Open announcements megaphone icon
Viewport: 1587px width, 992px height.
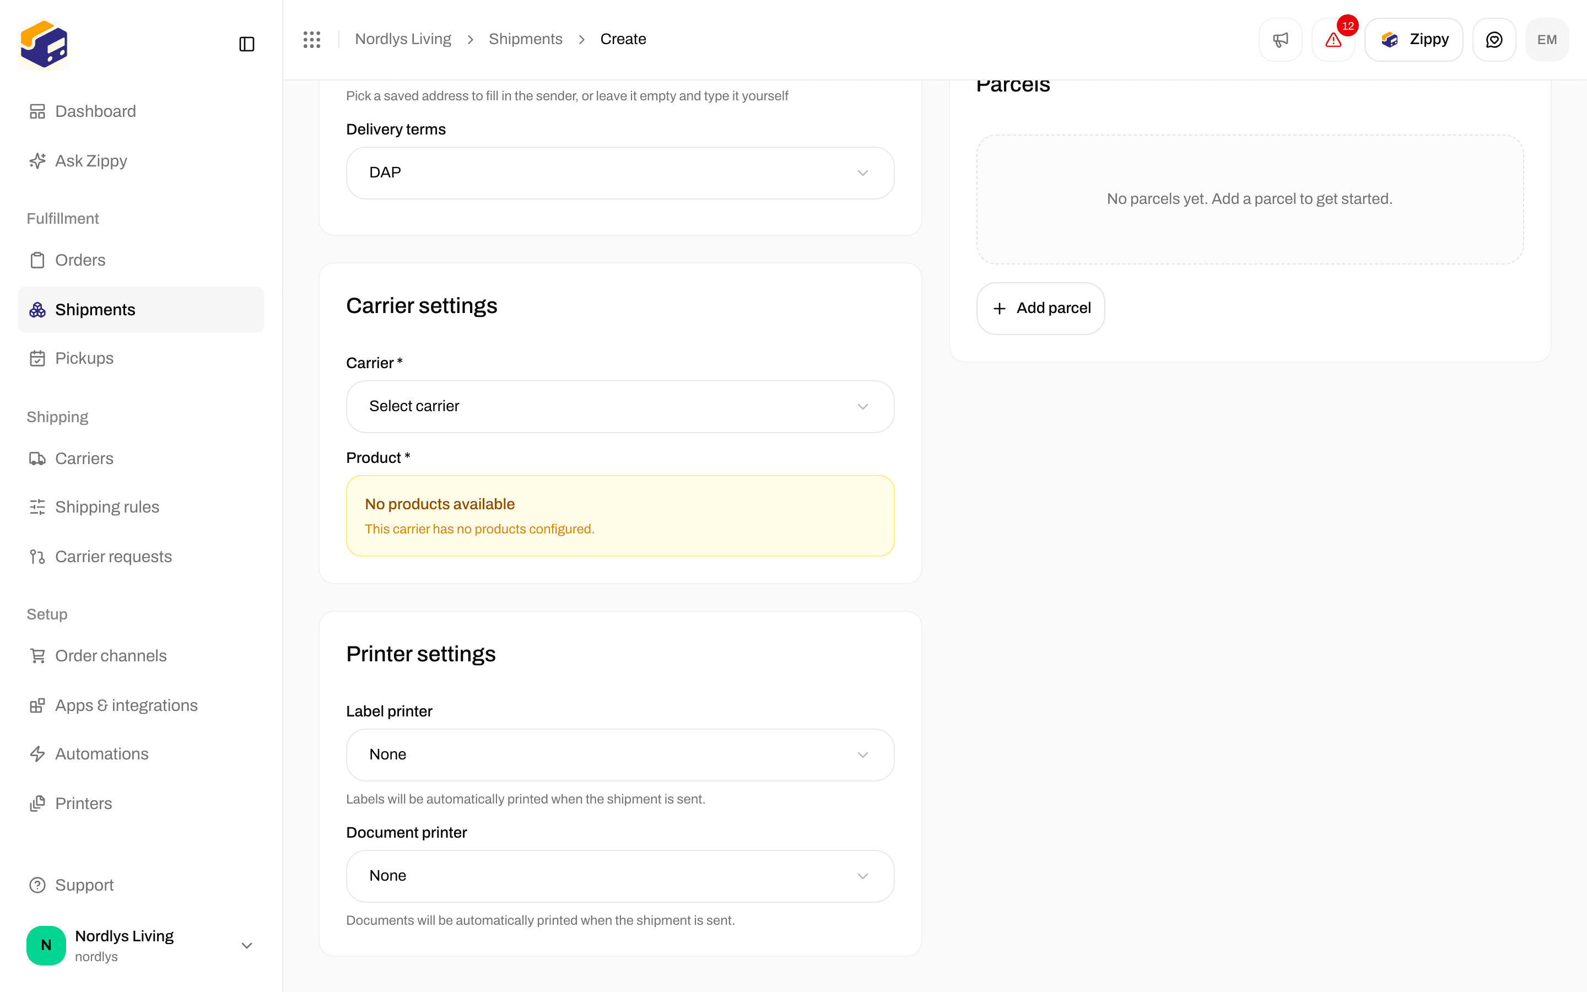point(1280,40)
